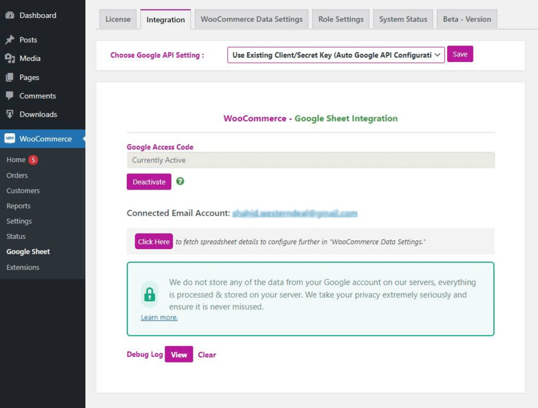Open WooCommerce Home submenu

tap(16, 159)
